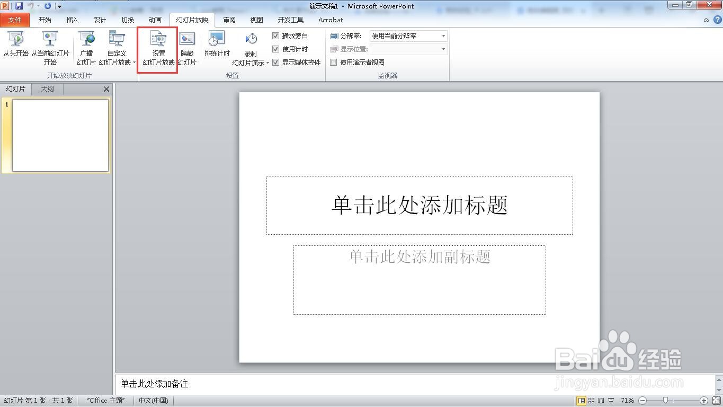Switch to the Home (开始) tab
This screenshot has height=407, width=723.
[x=45, y=20]
